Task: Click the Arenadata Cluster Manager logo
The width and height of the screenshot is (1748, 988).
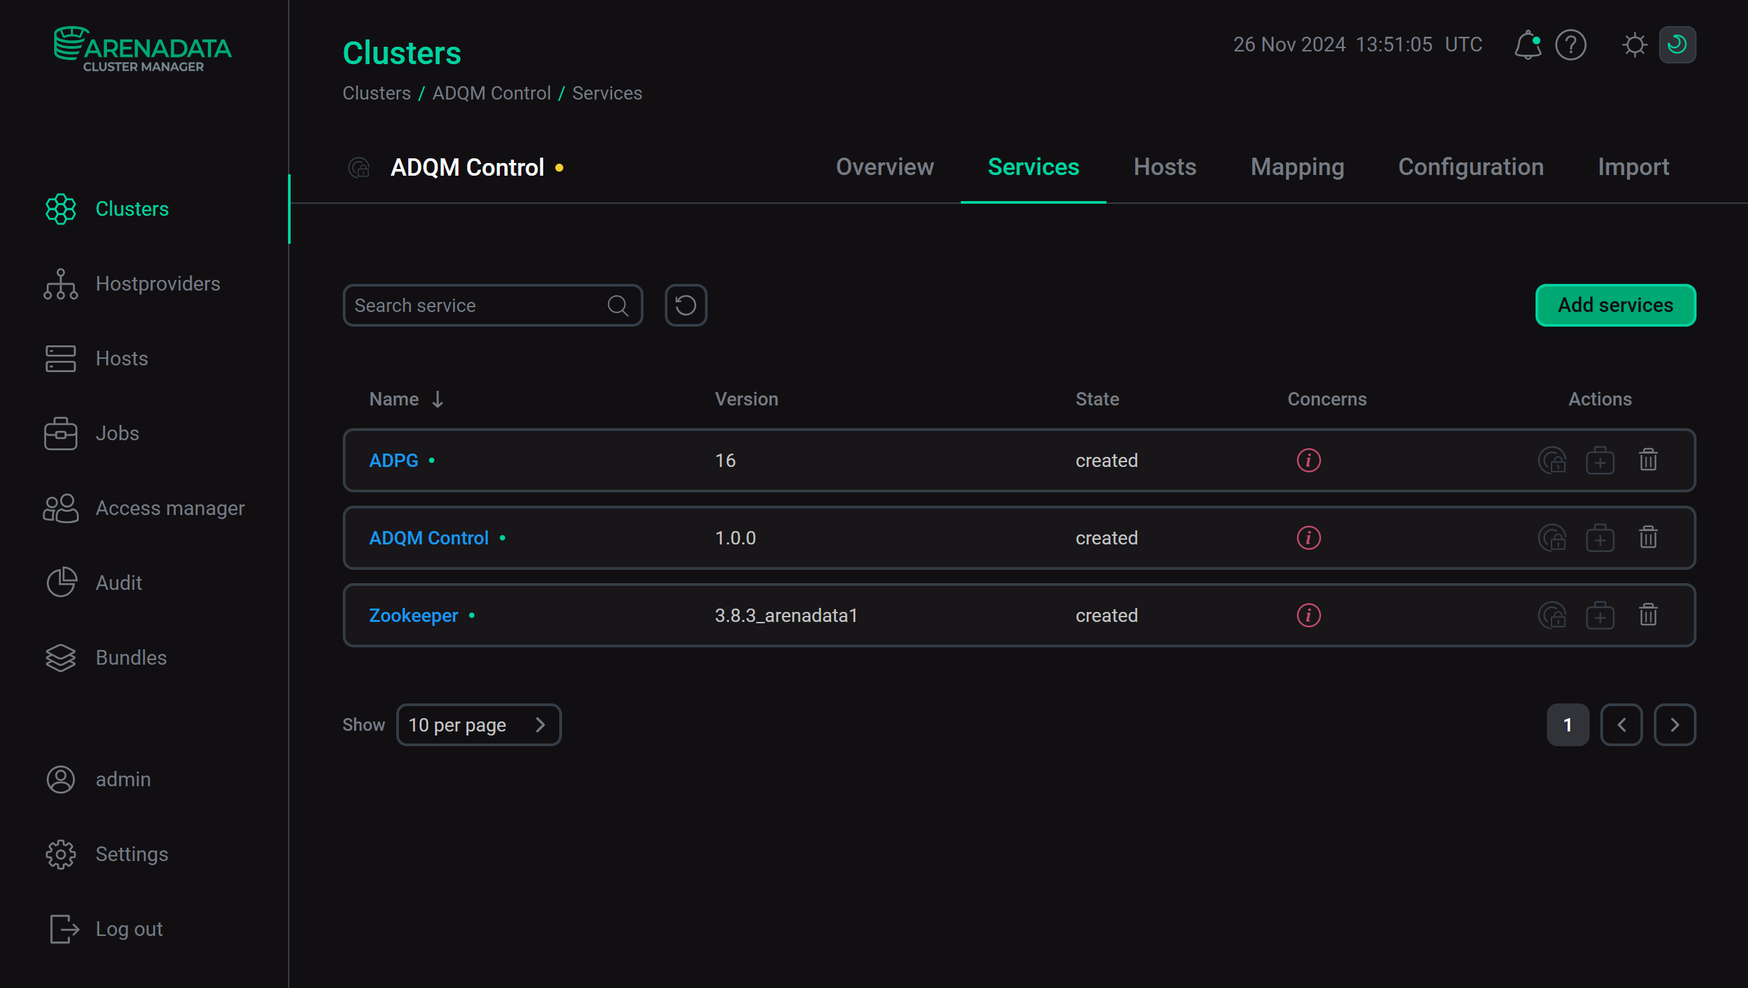Action: click(x=142, y=48)
